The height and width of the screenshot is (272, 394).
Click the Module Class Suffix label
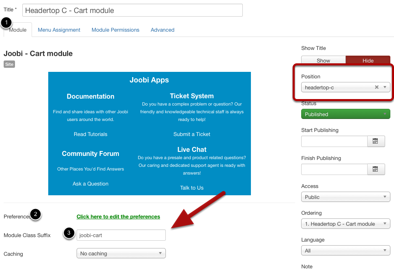click(x=27, y=235)
